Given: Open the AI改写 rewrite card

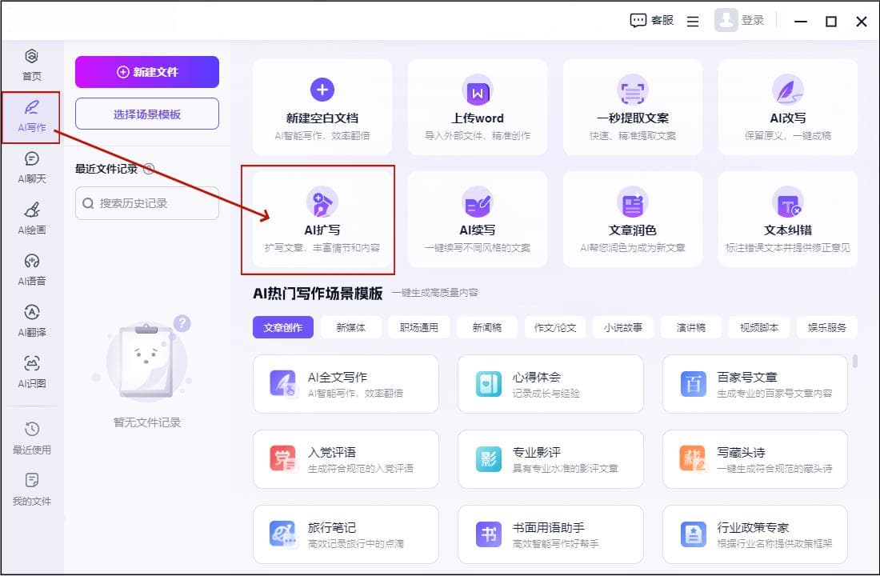Looking at the screenshot, I should click(787, 107).
